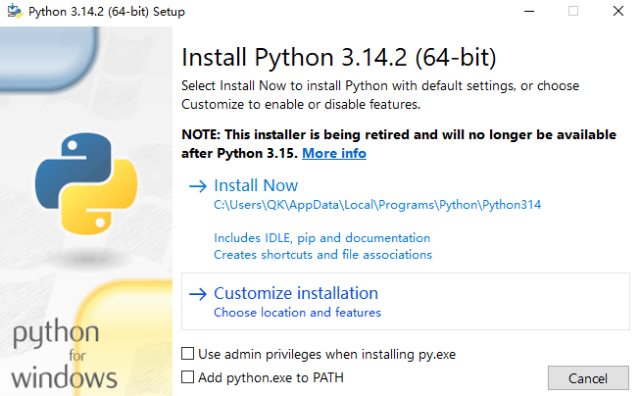This screenshot has height=396, width=640.
Task: Minimize the Python Setup window
Action: click(529, 11)
